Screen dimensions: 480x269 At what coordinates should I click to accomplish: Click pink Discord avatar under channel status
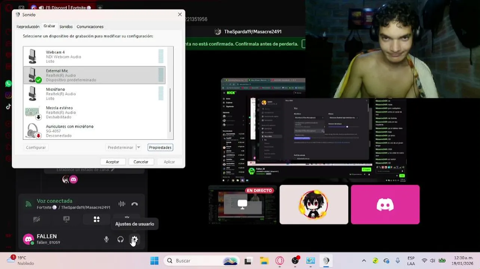(x=73, y=180)
